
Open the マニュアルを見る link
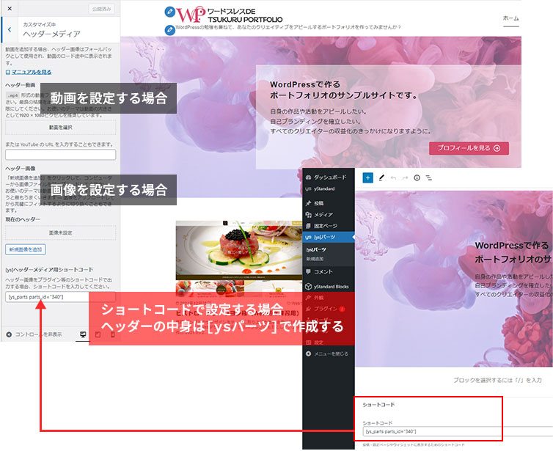[29, 72]
